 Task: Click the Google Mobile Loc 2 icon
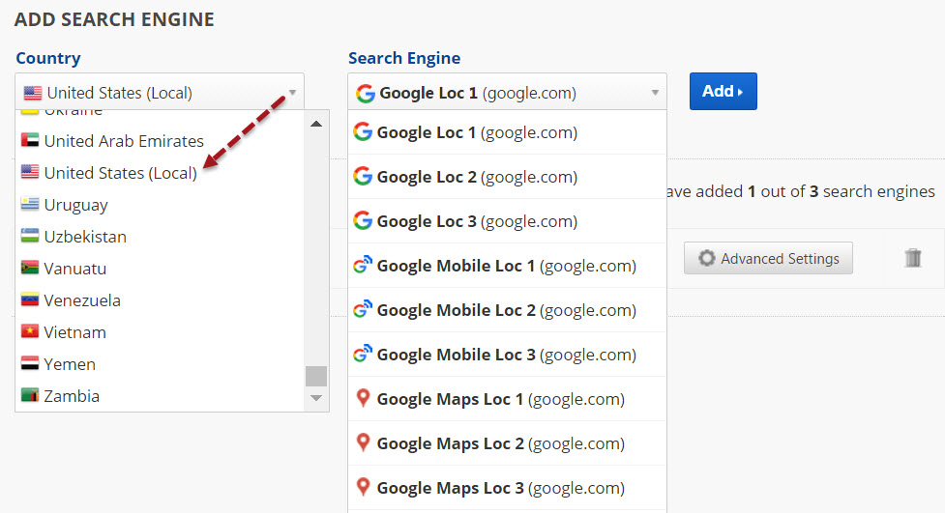363,310
